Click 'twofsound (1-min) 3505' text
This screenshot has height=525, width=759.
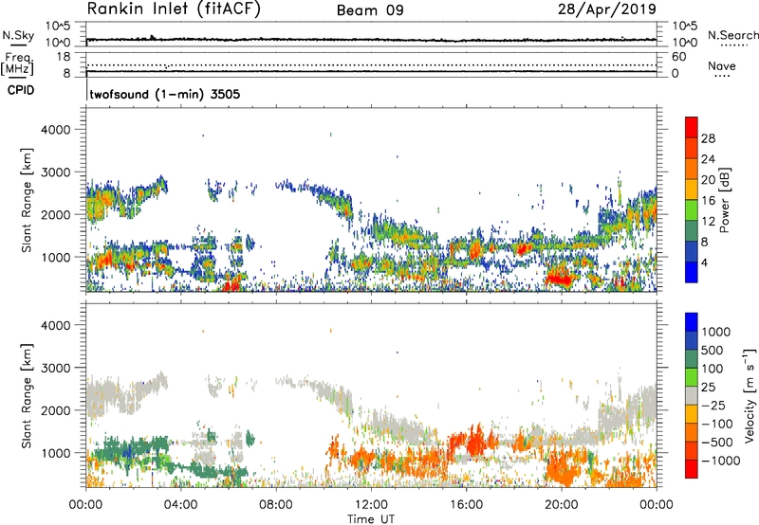point(164,94)
